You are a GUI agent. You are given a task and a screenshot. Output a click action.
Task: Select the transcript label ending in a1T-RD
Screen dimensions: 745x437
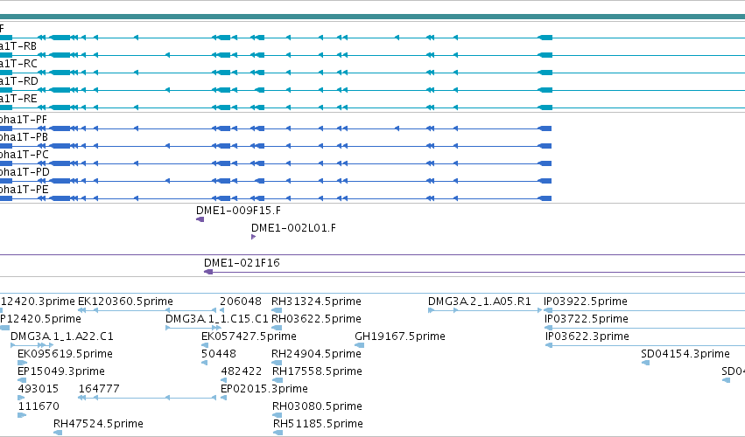(19, 81)
